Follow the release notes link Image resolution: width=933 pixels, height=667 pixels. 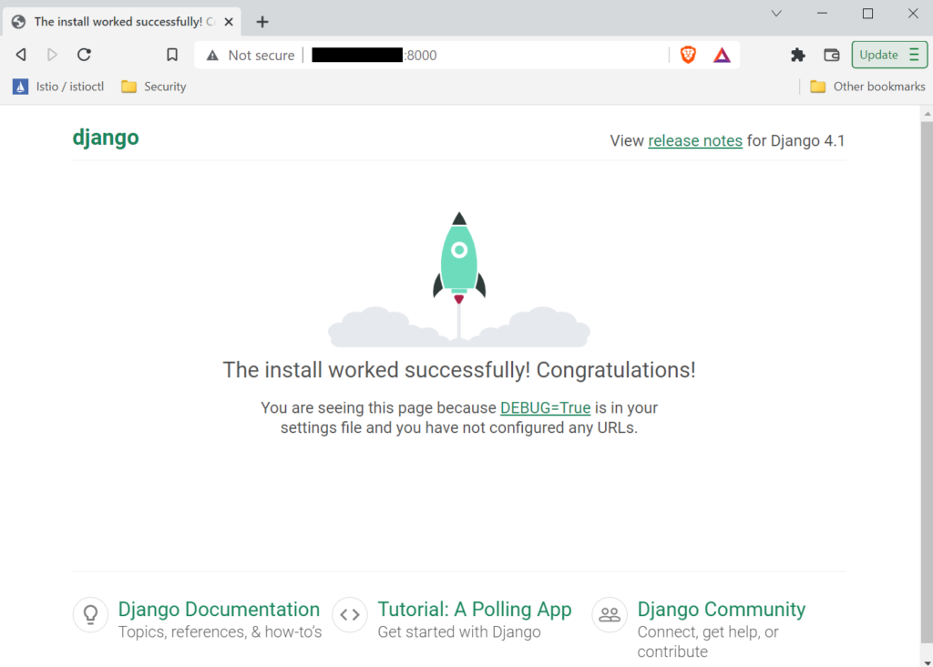[694, 140]
